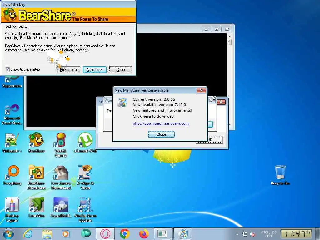Open the BearShare desktop shortcut
Screen dimensions: 320x240
(36, 143)
